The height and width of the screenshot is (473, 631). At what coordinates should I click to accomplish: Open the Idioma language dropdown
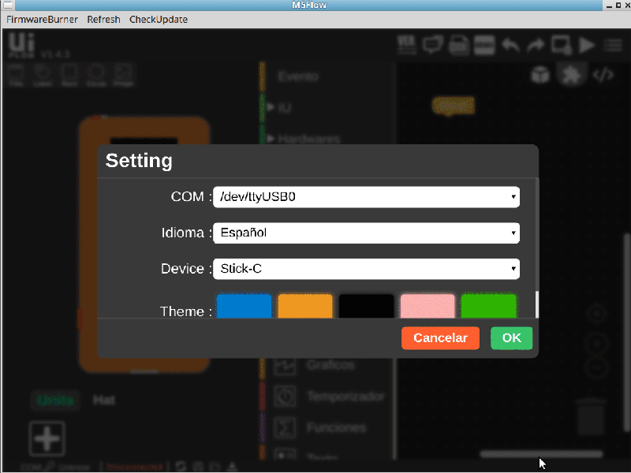pos(366,233)
